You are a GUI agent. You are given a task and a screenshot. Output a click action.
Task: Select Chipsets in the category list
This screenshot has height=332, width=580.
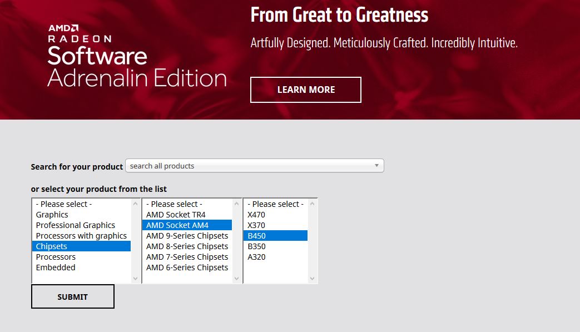point(81,246)
